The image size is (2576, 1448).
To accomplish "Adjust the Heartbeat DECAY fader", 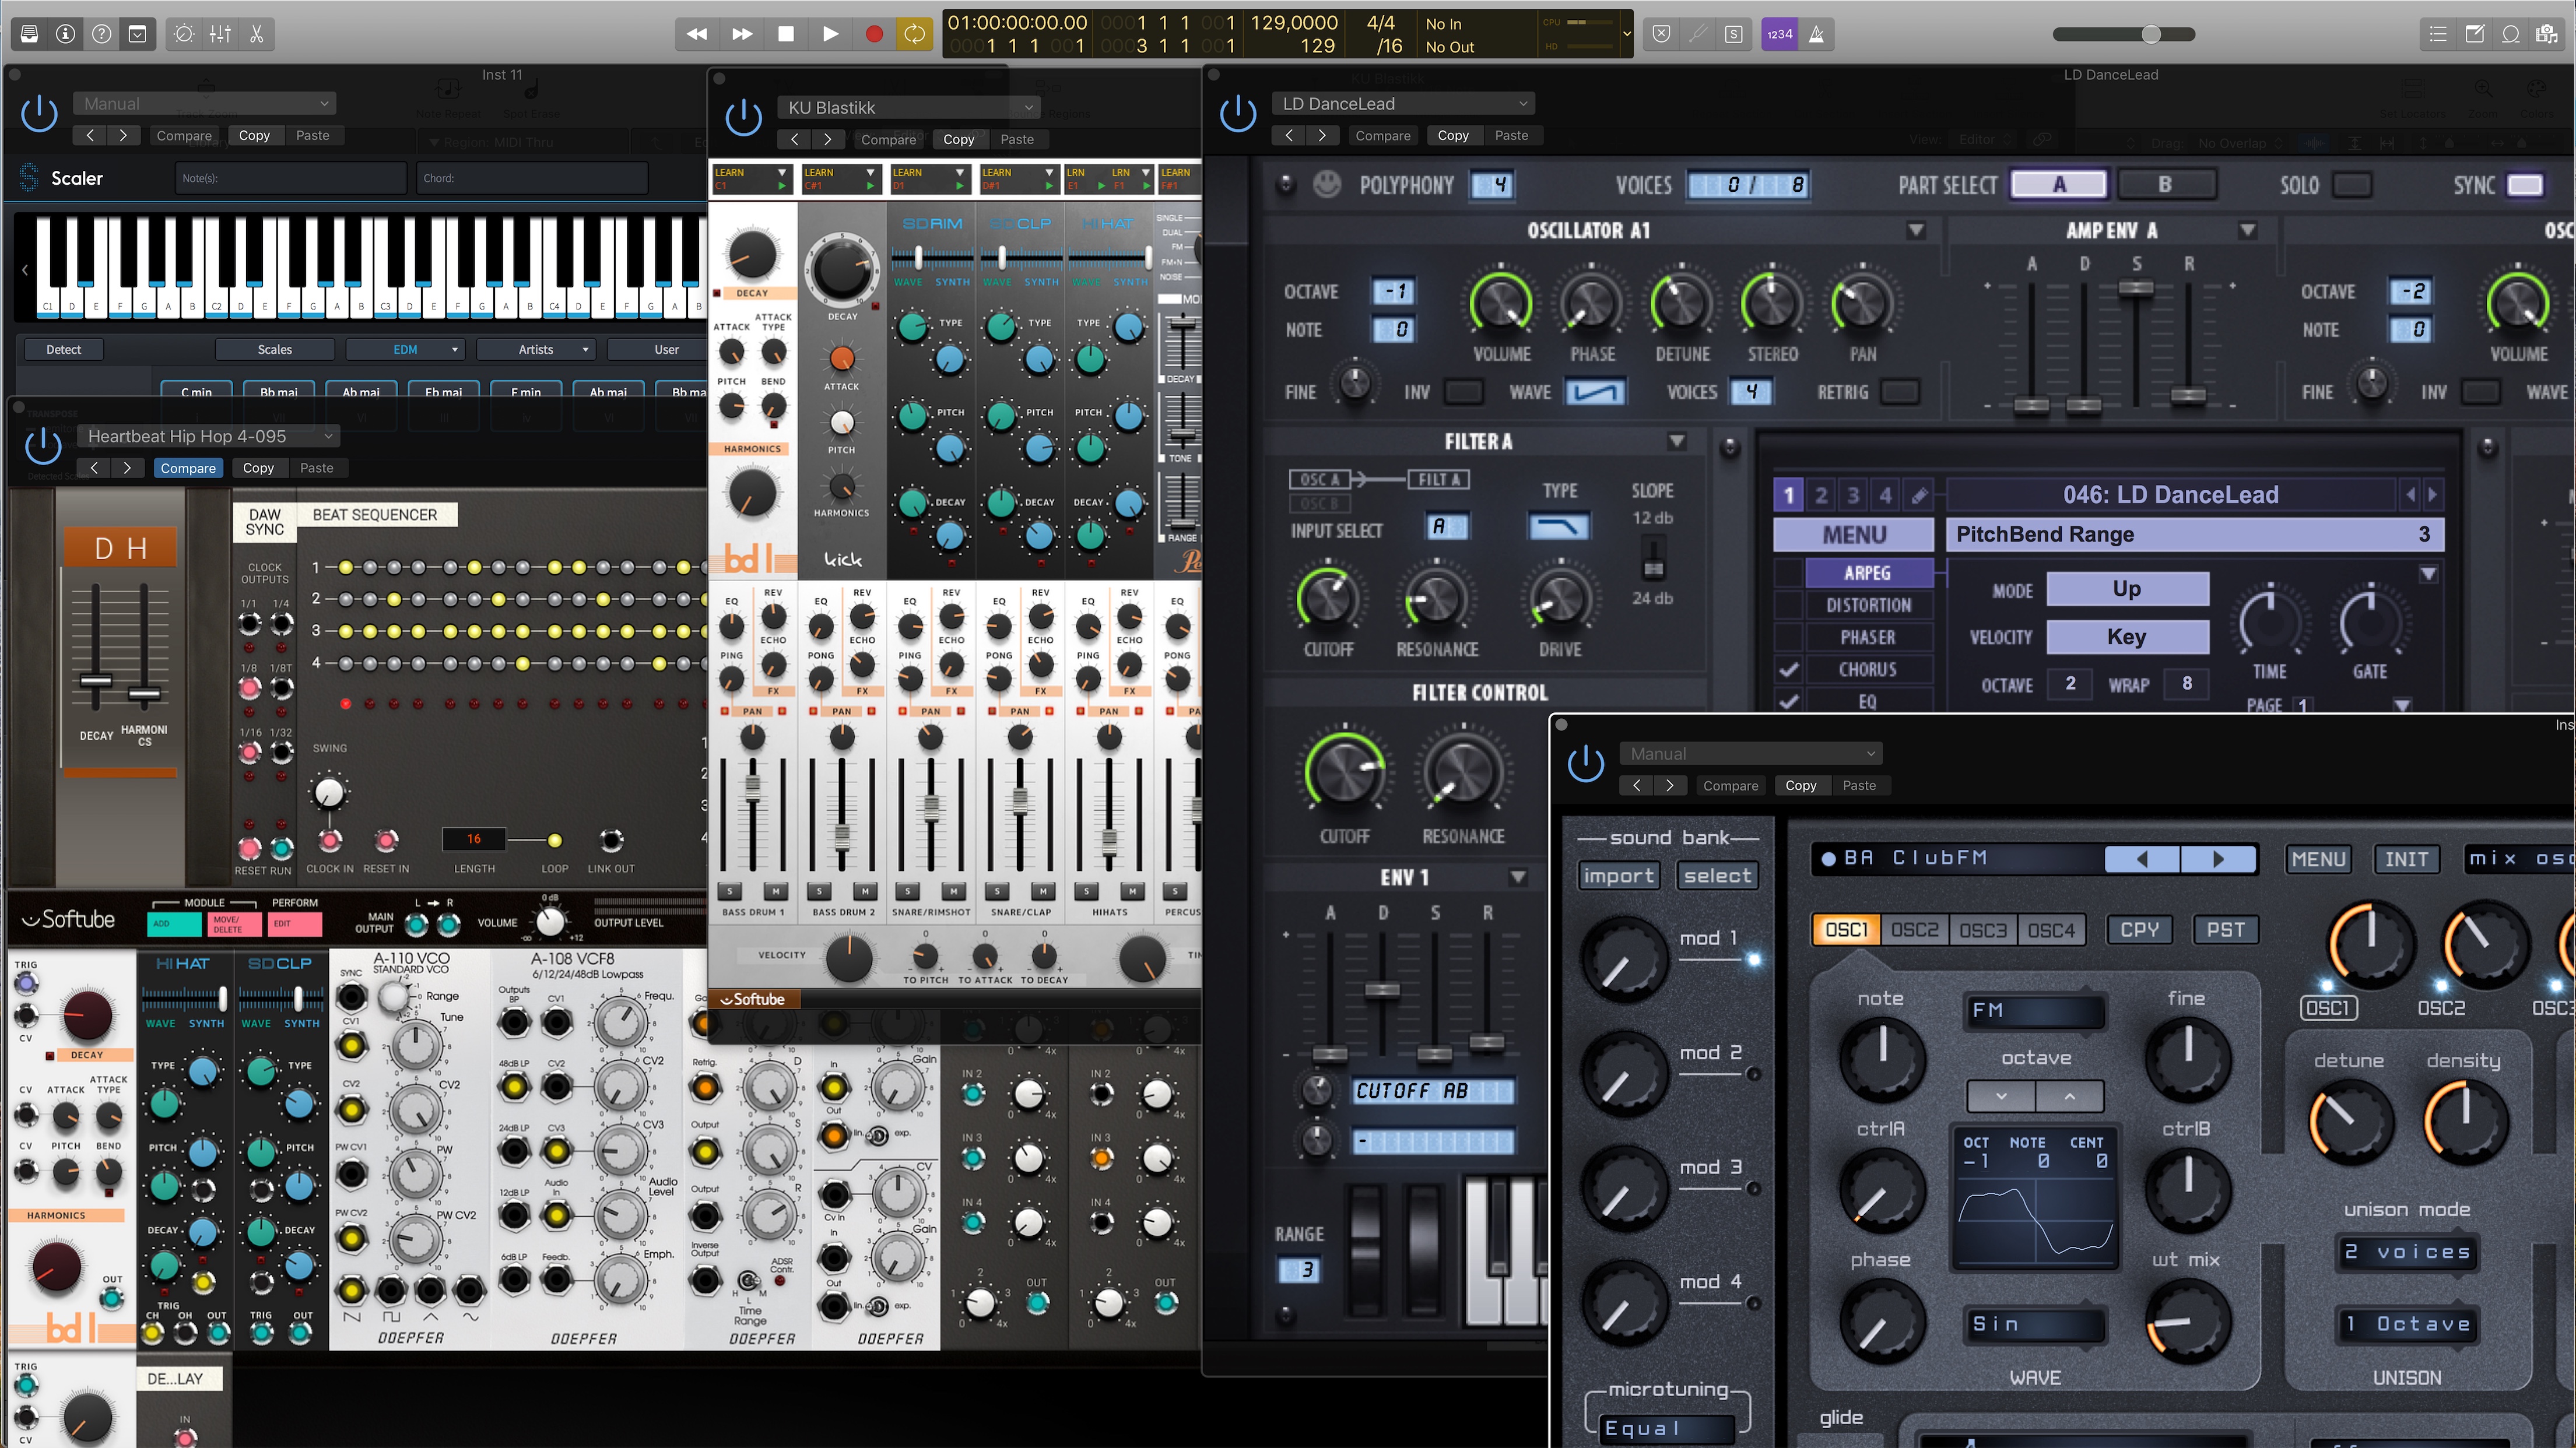I will [96, 682].
